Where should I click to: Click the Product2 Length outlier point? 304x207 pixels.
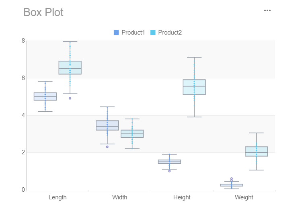[x=70, y=98]
